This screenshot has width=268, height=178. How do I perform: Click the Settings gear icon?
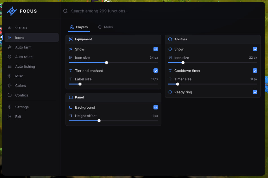[x=10, y=107]
